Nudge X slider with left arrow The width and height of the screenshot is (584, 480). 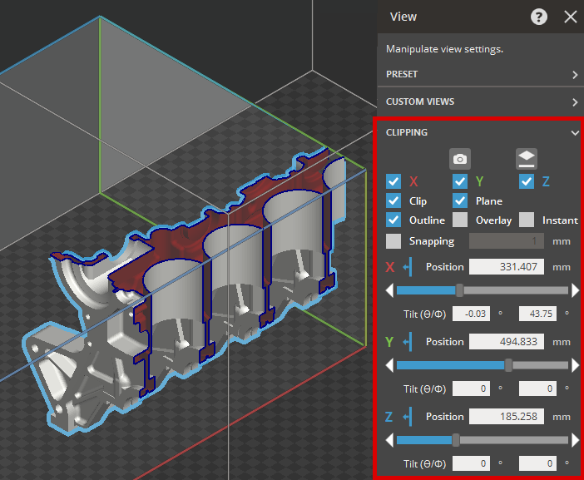point(389,290)
